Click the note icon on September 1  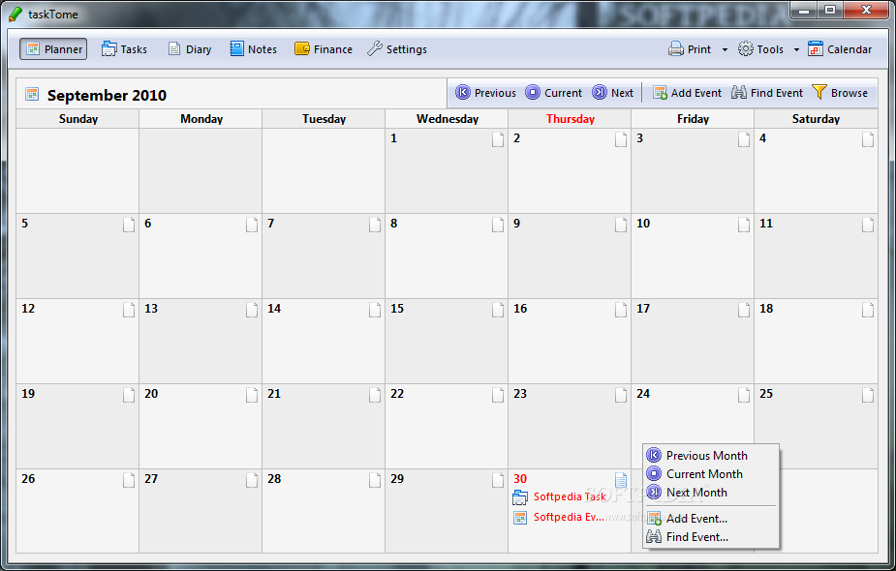[x=498, y=139]
